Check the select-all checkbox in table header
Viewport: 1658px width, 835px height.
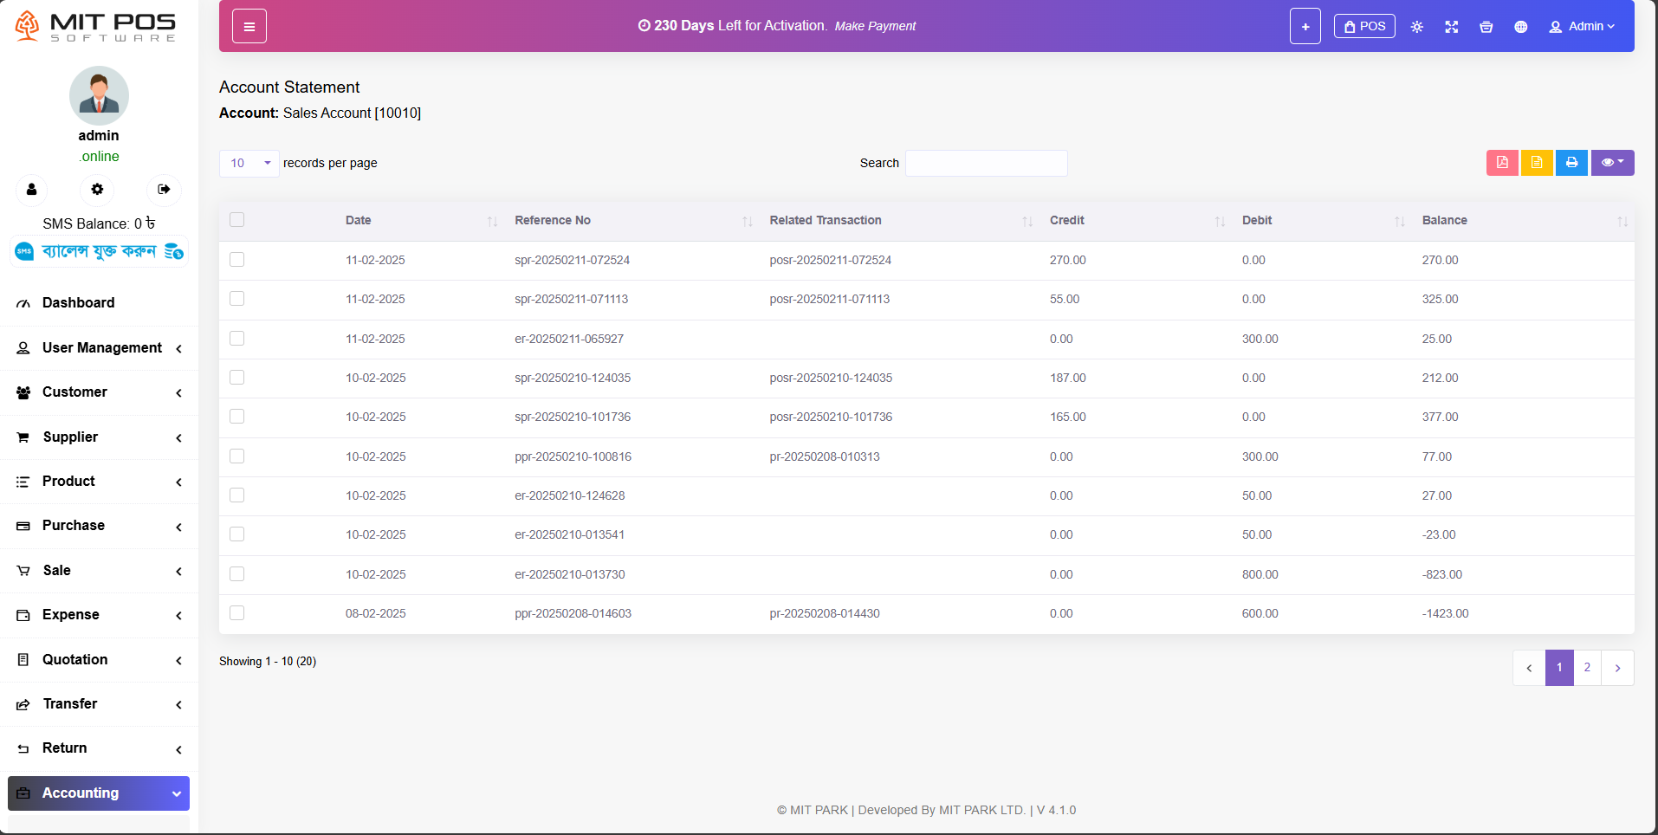click(237, 220)
